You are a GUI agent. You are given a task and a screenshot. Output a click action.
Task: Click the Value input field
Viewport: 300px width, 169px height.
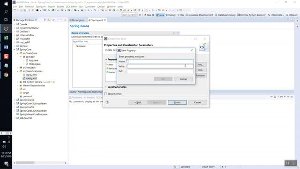point(160,66)
